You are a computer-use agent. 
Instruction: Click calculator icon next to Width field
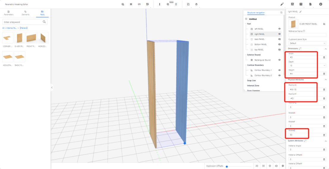(324, 57)
